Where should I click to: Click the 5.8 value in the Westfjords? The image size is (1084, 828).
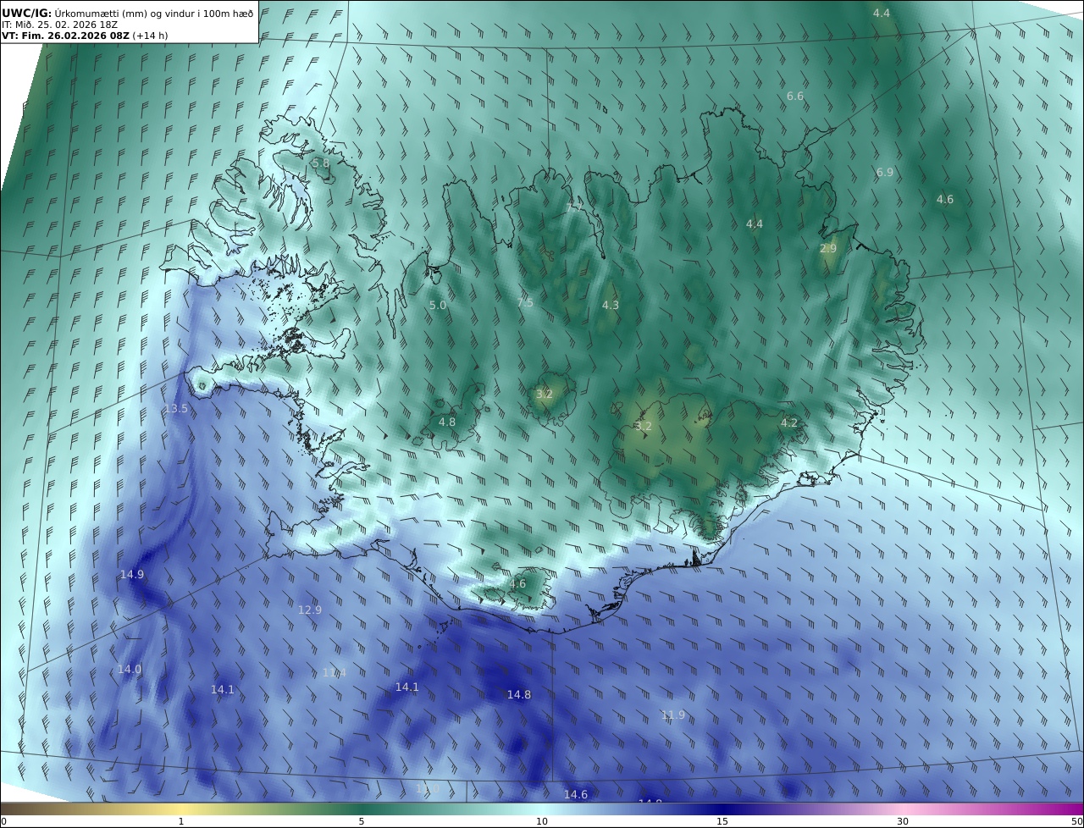321,163
